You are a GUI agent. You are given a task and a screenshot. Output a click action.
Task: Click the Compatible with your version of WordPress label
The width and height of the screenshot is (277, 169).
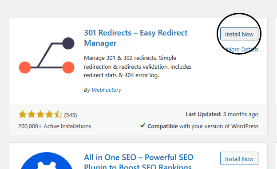click(203, 126)
